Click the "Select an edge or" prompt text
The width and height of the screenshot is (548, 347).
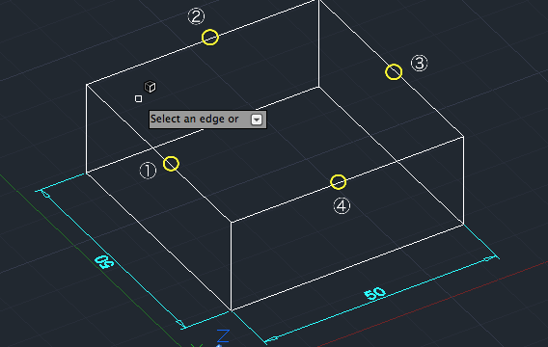click(194, 120)
